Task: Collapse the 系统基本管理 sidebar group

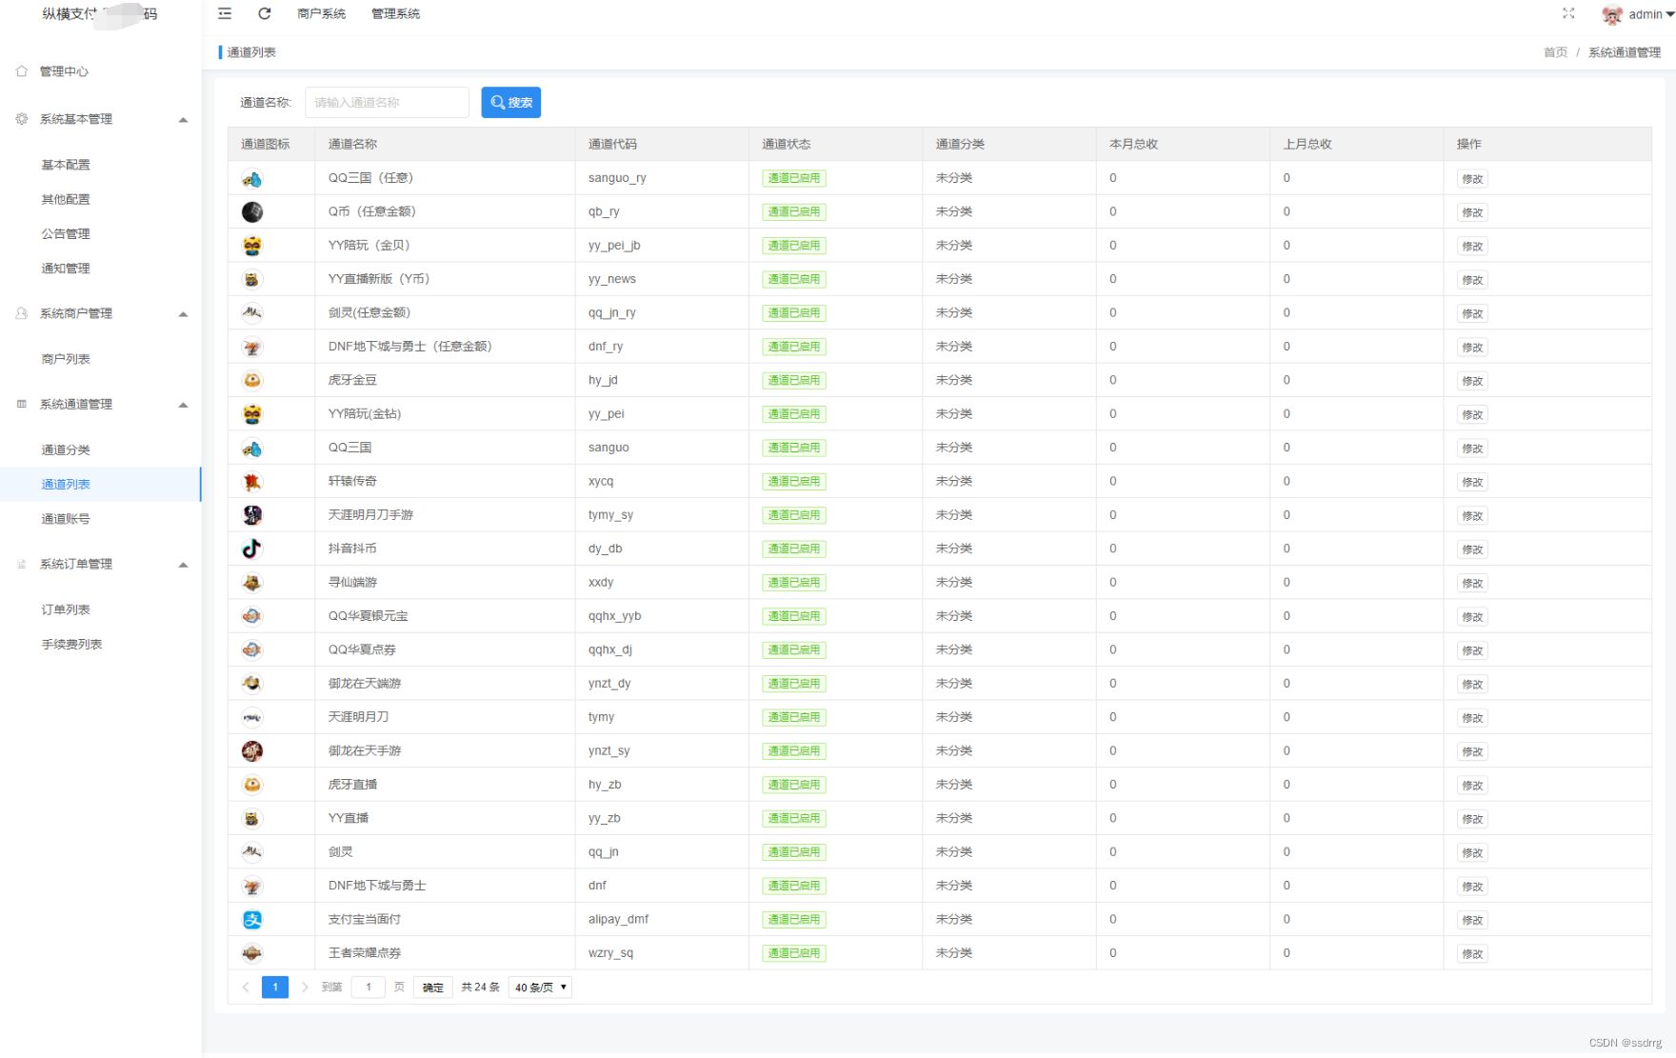Action: [183, 120]
